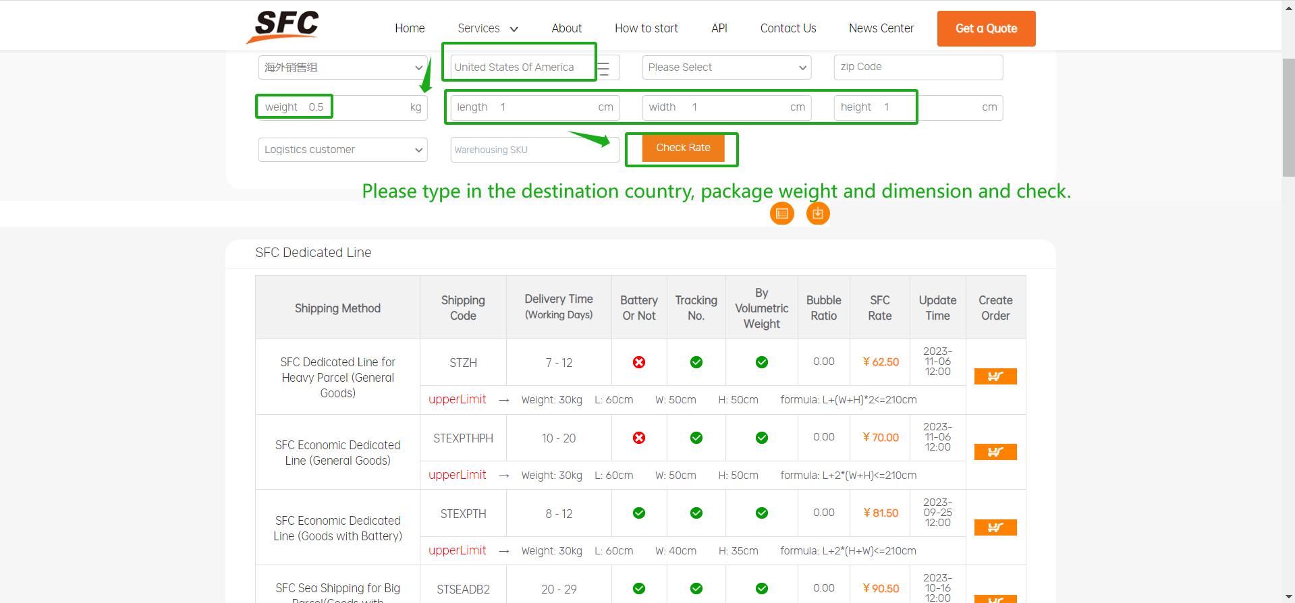This screenshot has height=603, width=1295.
Task: Click battery red cross icon in STEXPTHPH row
Action: pos(639,438)
